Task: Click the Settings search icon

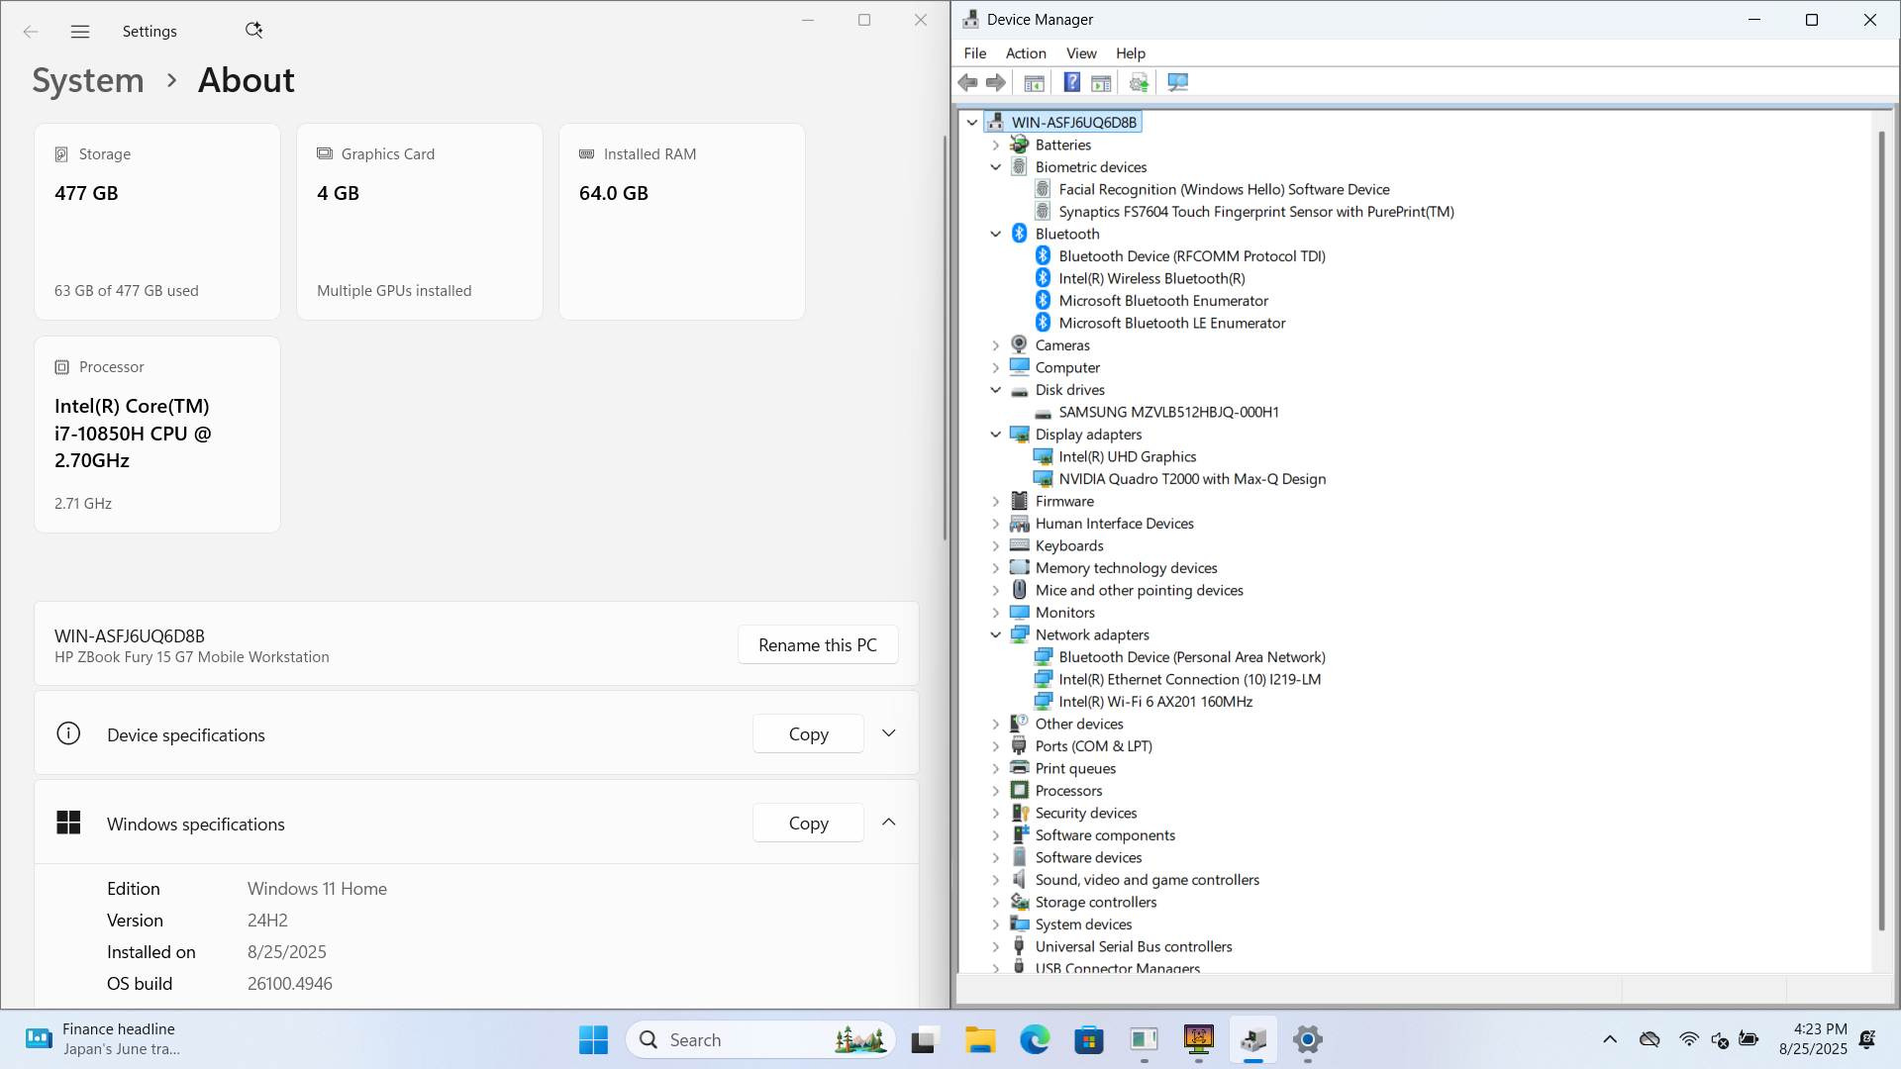Action: [x=253, y=31]
